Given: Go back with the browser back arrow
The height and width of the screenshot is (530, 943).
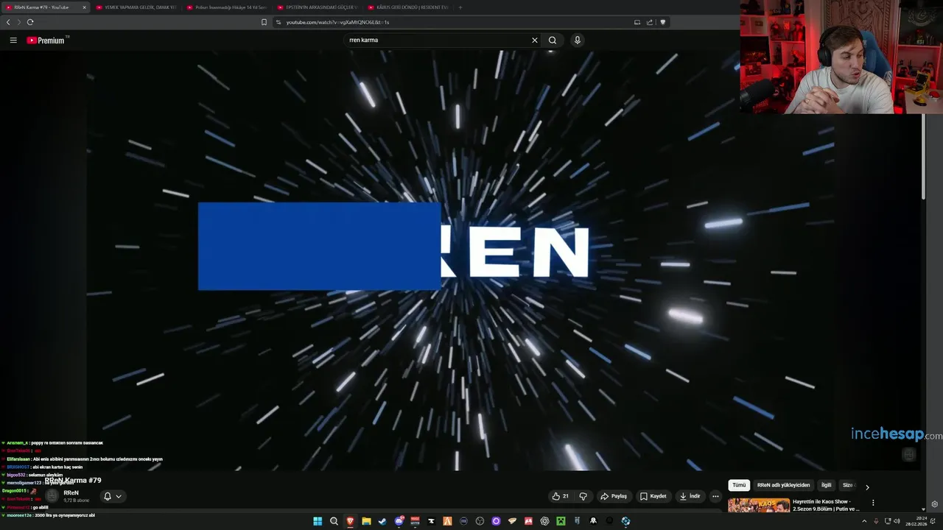Looking at the screenshot, I should (8, 22).
